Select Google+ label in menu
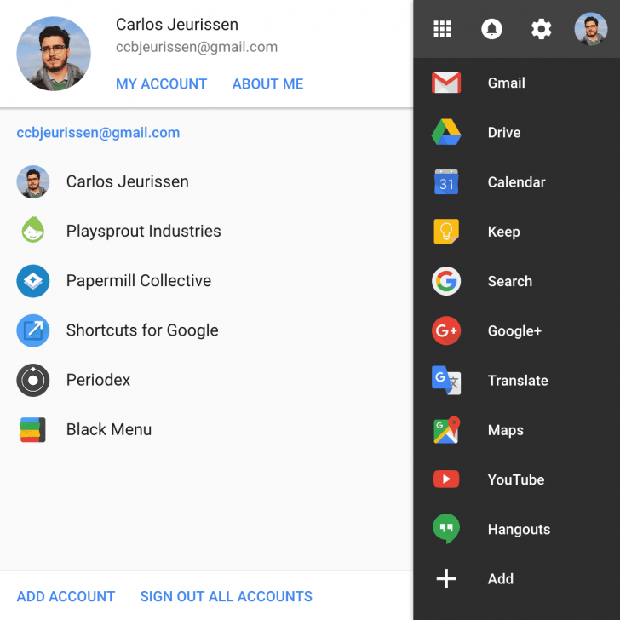 pyautogui.click(x=514, y=331)
